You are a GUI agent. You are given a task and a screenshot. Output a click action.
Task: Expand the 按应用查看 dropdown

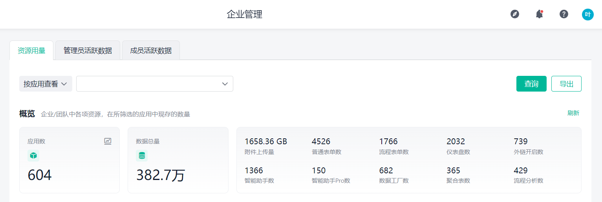pyautogui.click(x=46, y=84)
